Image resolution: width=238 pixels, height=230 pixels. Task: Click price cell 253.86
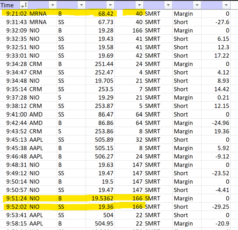100,131
